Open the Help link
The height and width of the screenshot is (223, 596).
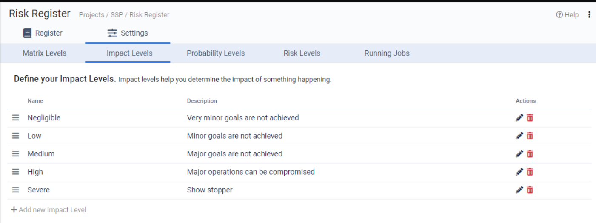567,15
